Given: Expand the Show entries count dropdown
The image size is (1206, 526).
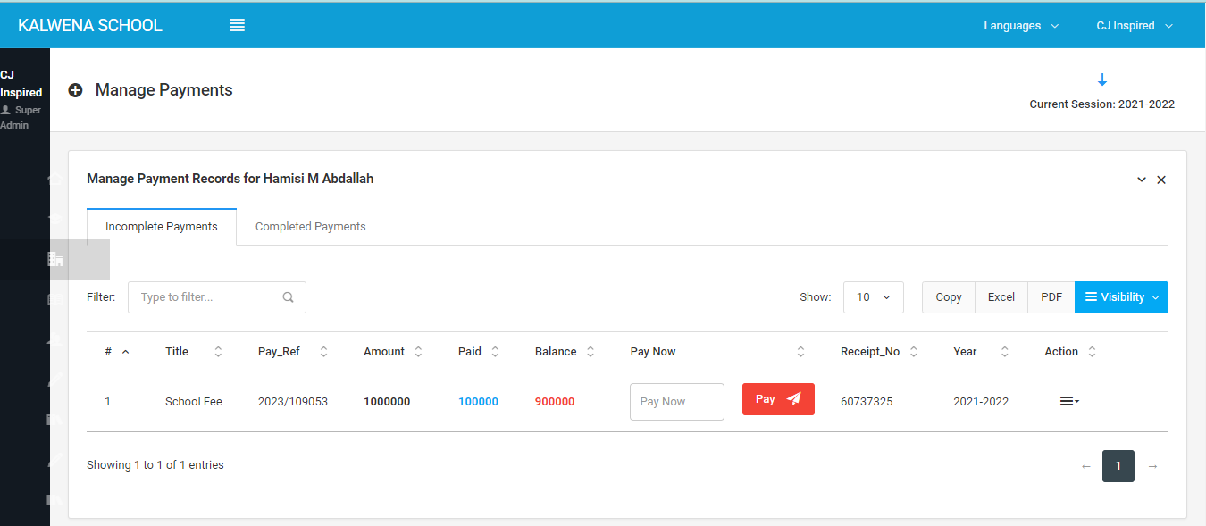Looking at the screenshot, I should coord(873,297).
